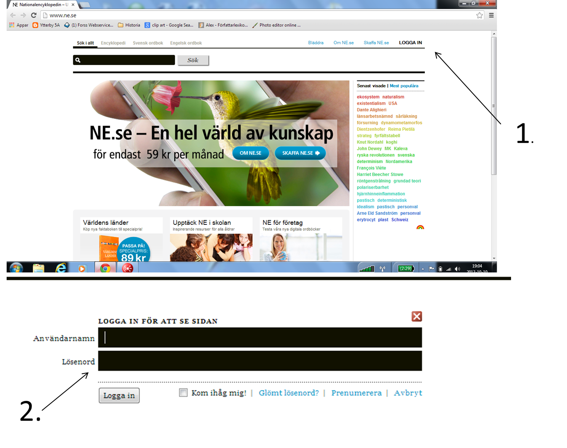Viewport: 567px width, 448px height.
Task: Click the Användarnamn input field
Action: point(260,337)
